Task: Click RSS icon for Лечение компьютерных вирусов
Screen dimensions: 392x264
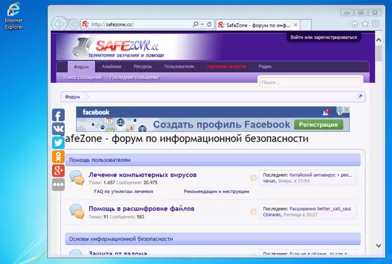Action: [254, 178]
